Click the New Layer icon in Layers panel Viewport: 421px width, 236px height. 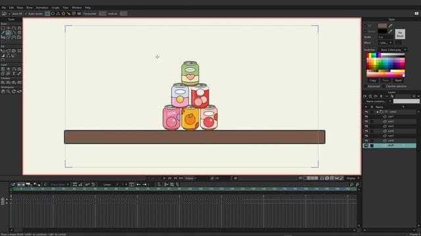click(365, 96)
